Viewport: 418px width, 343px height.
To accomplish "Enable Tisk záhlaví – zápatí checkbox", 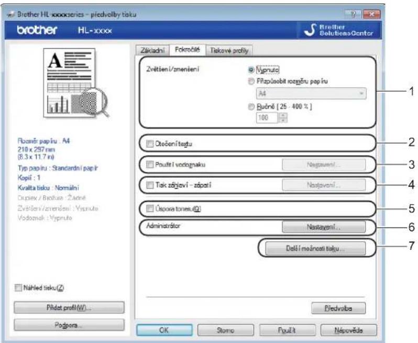I will pyautogui.click(x=150, y=185).
